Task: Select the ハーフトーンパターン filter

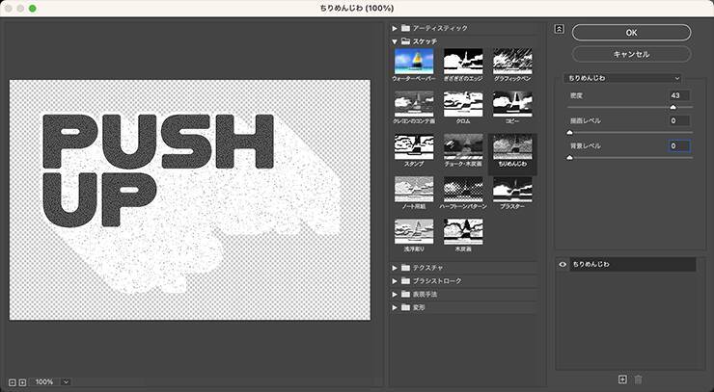Action: (x=463, y=189)
